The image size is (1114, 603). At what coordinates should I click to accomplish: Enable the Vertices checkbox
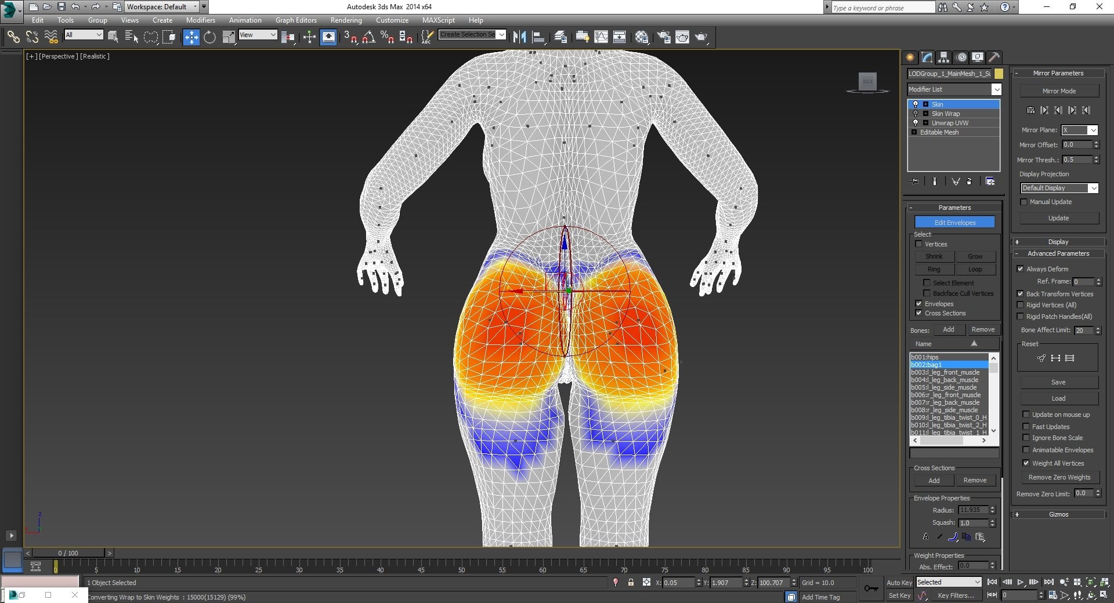918,244
